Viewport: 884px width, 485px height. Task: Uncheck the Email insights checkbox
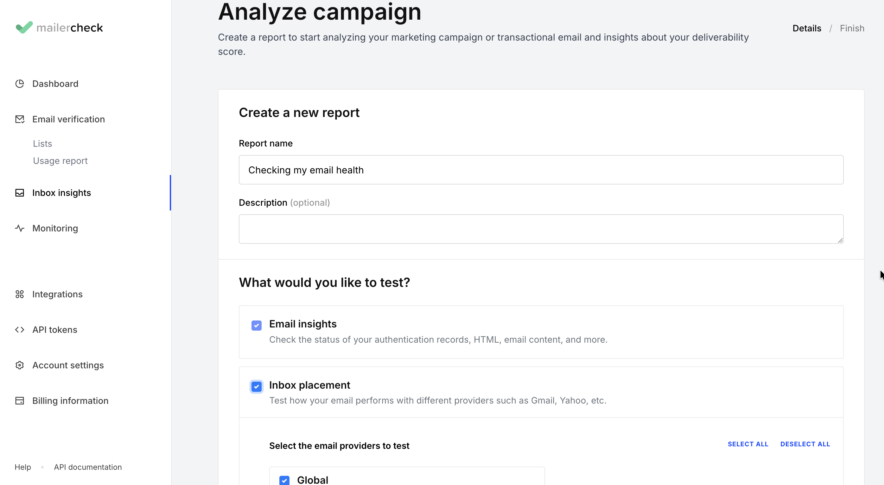pos(256,325)
